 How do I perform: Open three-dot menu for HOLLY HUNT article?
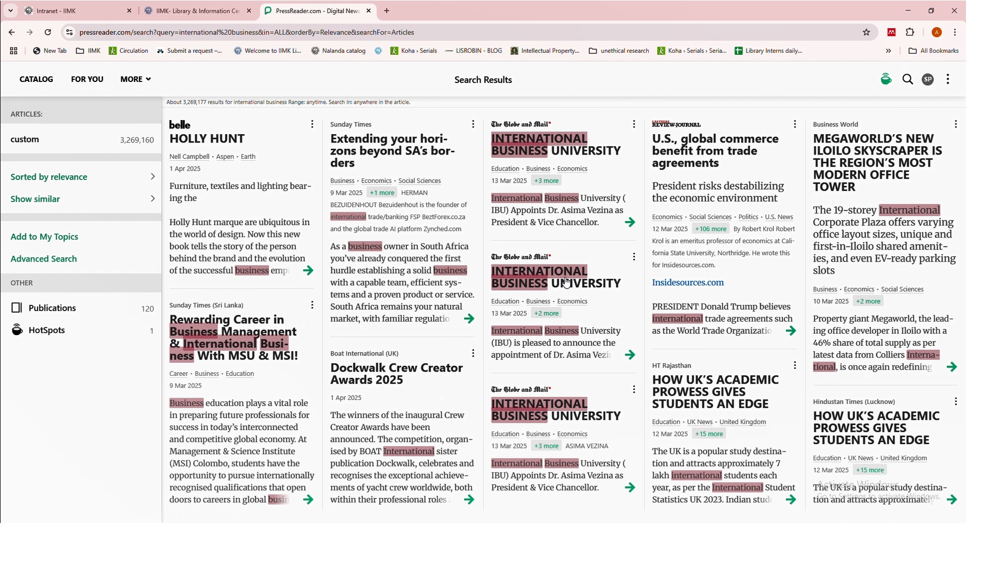(312, 124)
